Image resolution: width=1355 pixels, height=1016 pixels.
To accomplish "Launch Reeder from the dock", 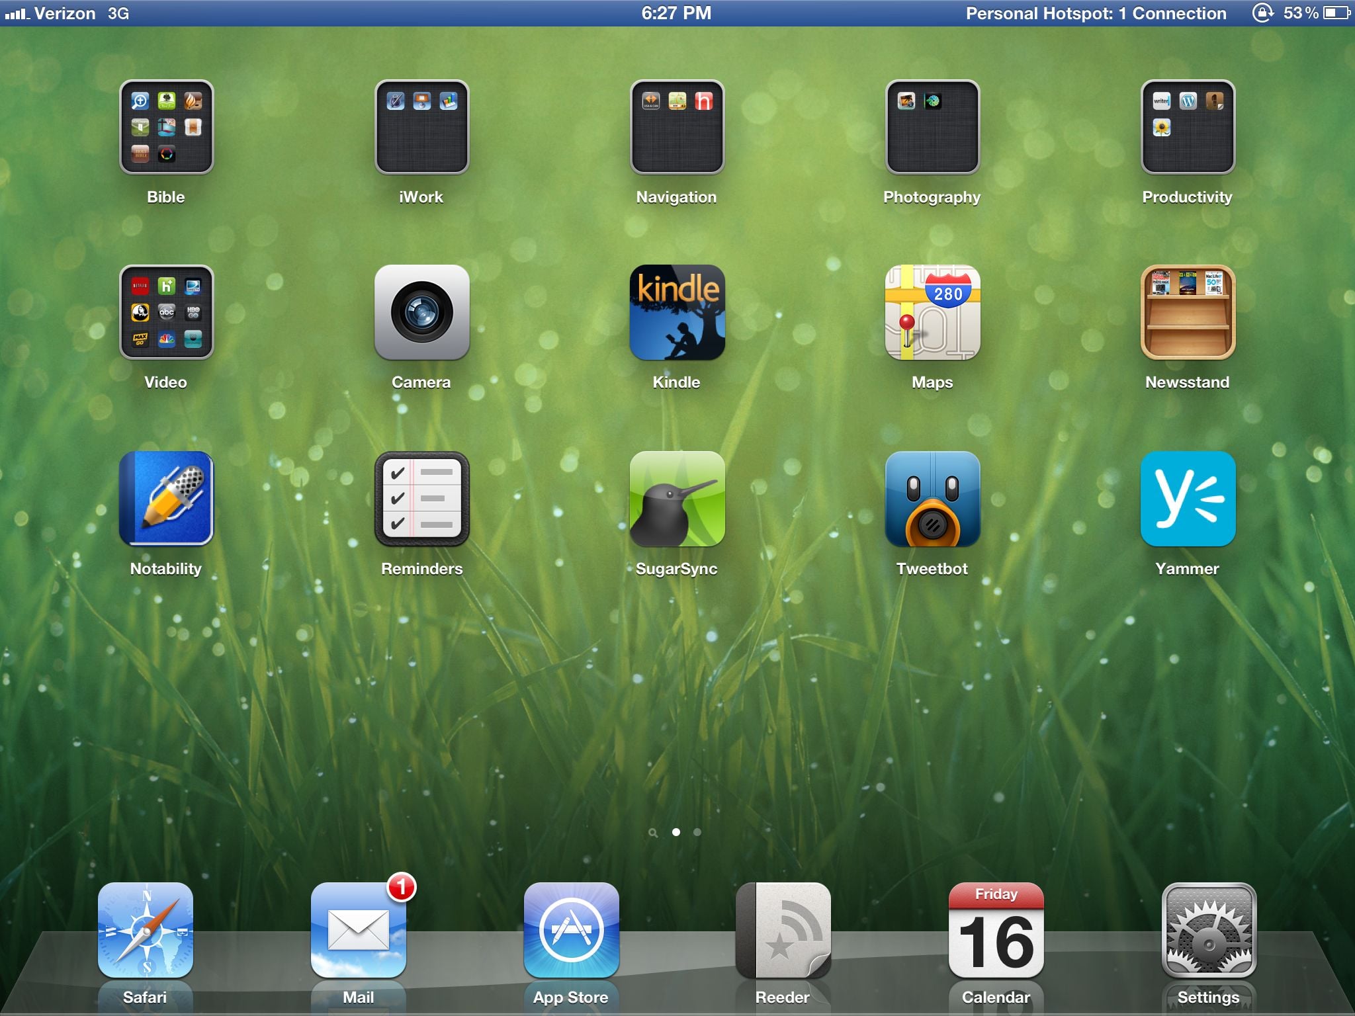I will pos(783,930).
